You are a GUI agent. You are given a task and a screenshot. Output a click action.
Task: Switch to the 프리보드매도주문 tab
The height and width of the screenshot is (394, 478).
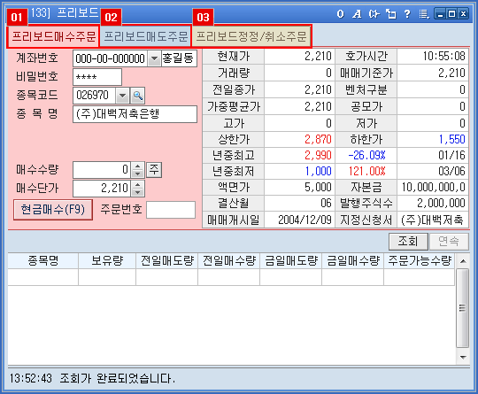pos(146,36)
